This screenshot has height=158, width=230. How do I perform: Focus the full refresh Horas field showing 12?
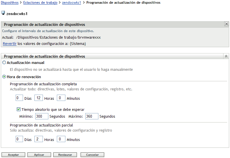(x=39, y=98)
